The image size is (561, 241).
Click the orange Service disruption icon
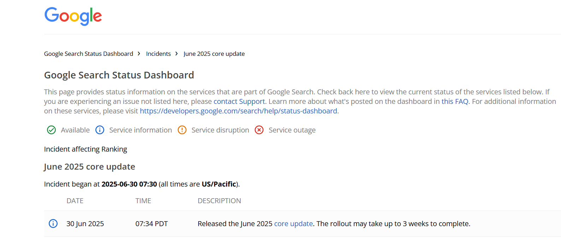coord(182,130)
